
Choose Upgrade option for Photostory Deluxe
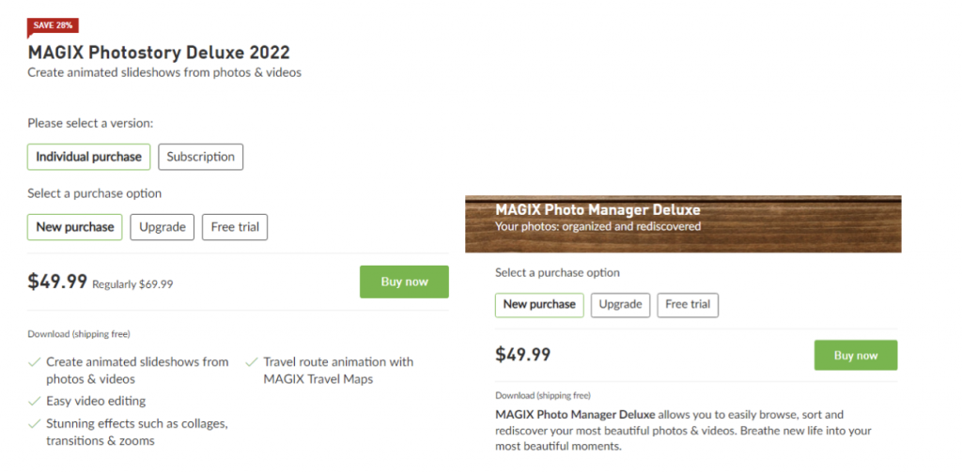pyautogui.click(x=163, y=227)
